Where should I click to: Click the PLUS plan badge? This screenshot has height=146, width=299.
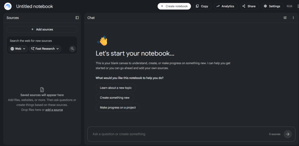point(289,6)
